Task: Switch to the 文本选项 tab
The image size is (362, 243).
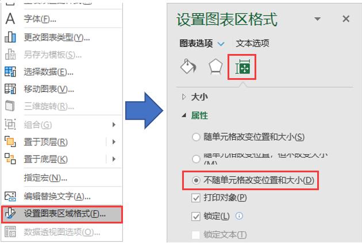Action: [252, 43]
